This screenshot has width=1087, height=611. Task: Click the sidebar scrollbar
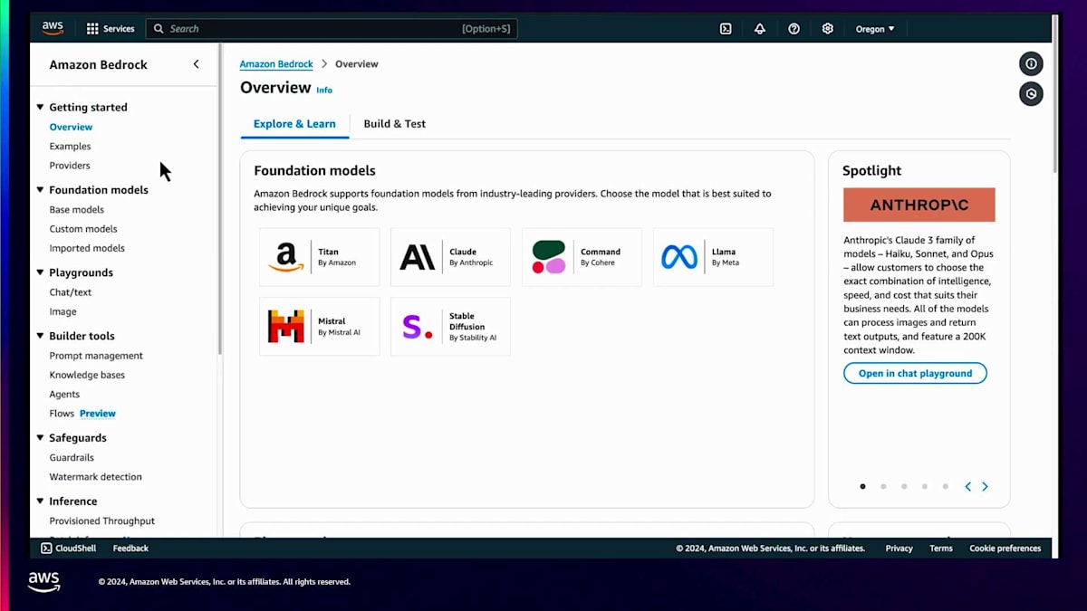click(220, 201)
